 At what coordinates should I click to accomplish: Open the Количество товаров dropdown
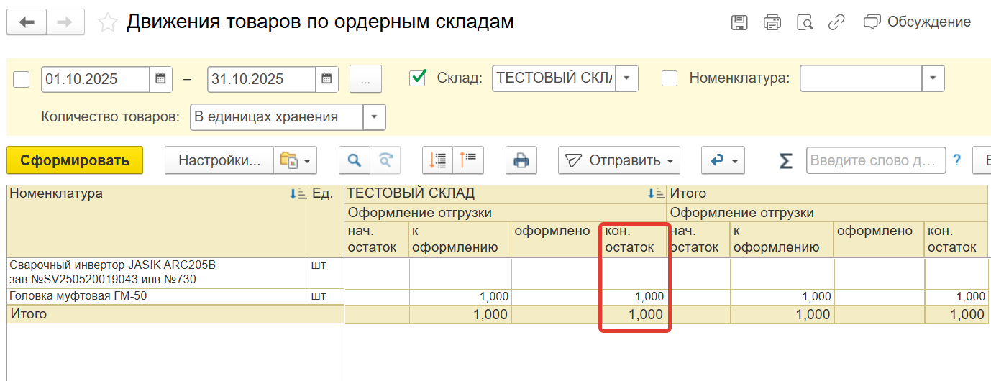[374, 117]
